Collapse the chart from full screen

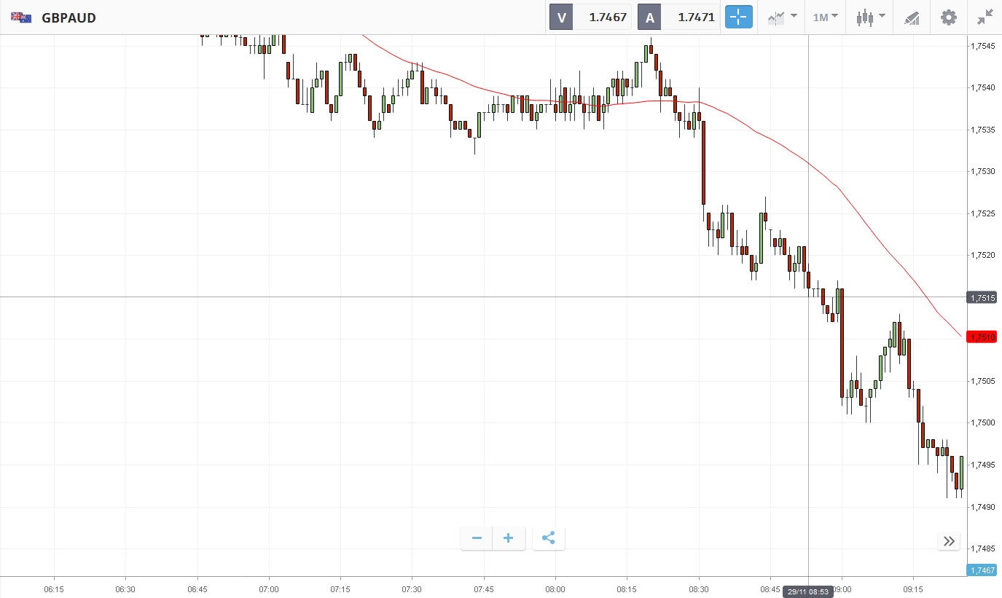[x=985, y=17]
